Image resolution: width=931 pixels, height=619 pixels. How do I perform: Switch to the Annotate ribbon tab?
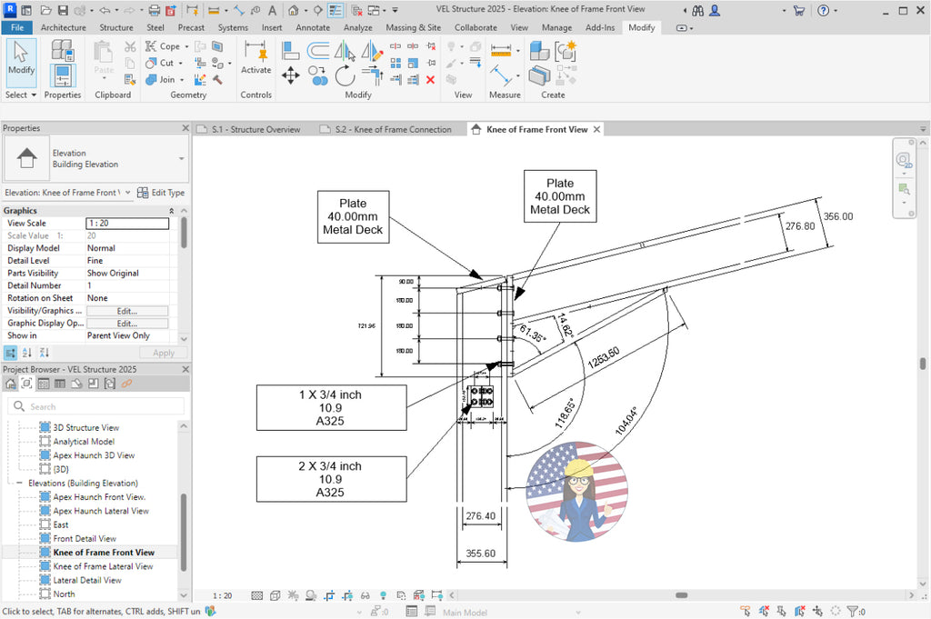[313, 27]
